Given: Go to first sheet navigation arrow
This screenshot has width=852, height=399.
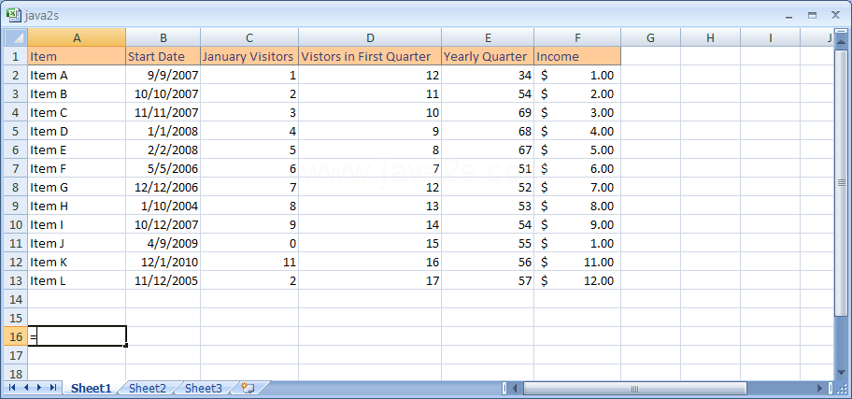Looking at the screenshot, I should click(x=12, y=388).
